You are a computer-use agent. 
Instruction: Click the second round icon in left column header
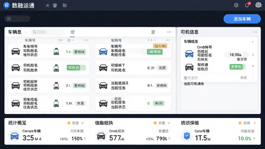pos(69,40)
